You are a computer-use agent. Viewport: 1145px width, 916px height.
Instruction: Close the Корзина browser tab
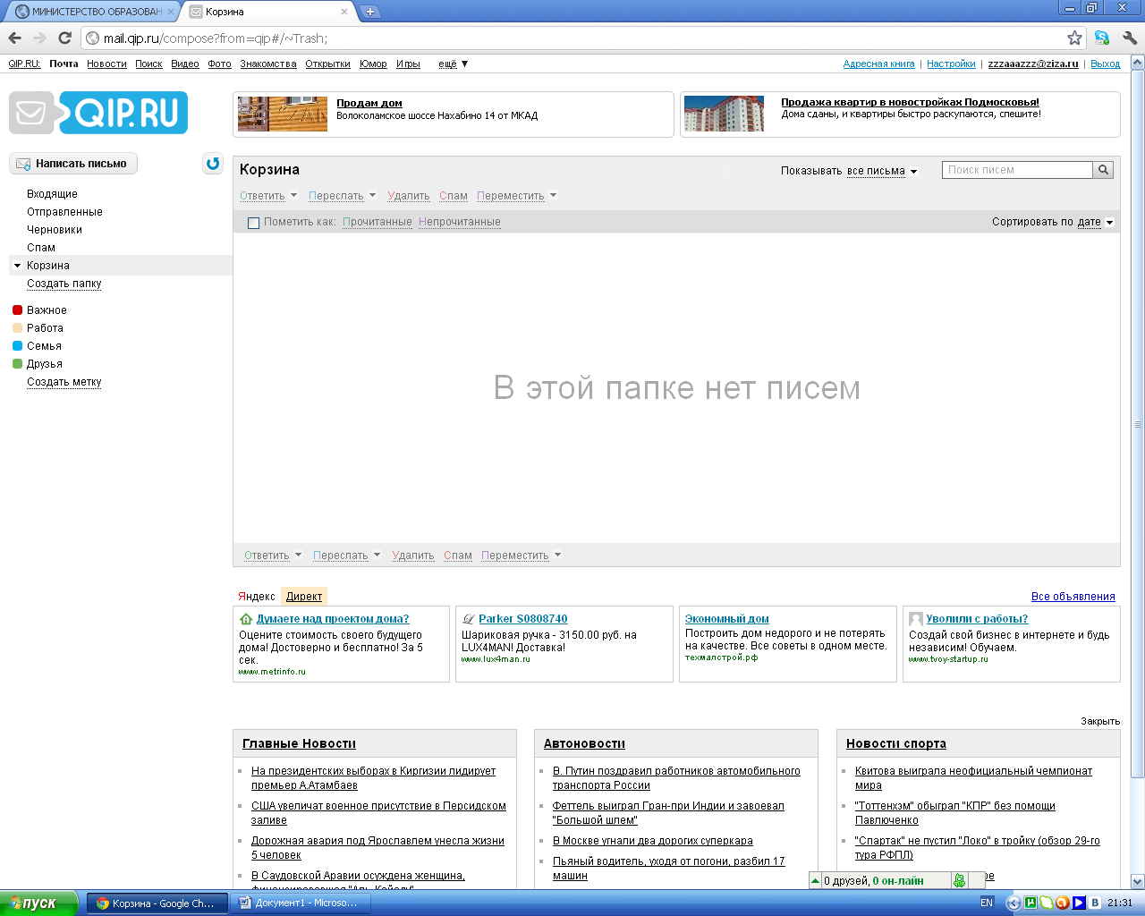[x=345, y=12]
